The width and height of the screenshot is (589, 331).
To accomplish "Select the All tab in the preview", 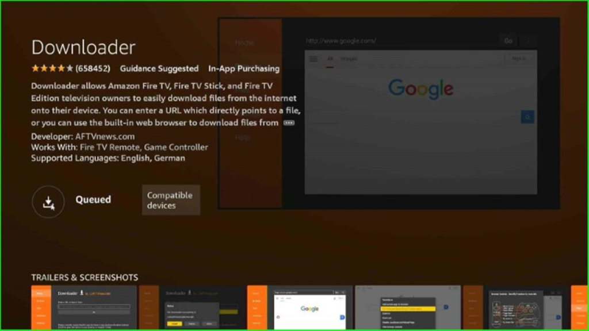I will click(330, 59).
